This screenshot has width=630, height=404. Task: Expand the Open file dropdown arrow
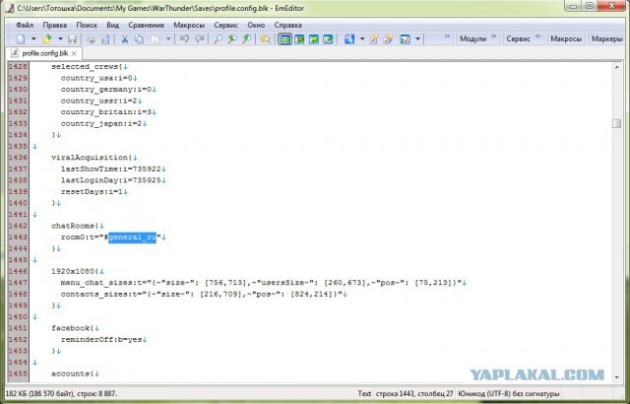60,39
